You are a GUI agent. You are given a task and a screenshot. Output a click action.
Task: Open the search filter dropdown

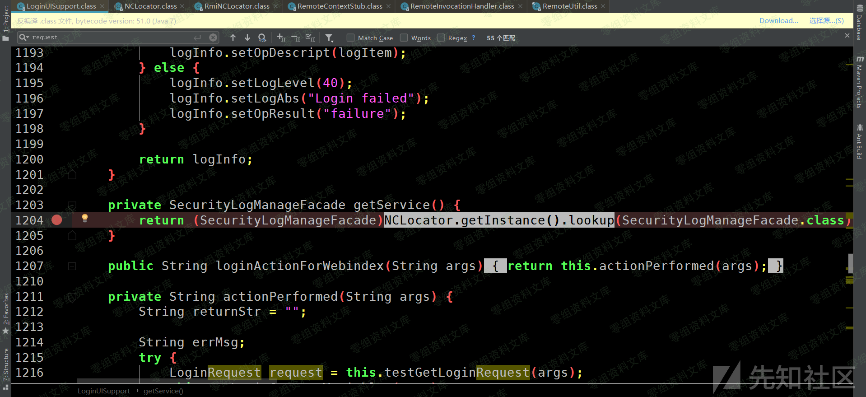point(329,37)
